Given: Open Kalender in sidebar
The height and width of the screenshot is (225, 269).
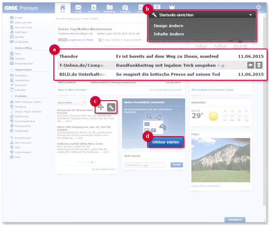Looking at the screenshot, I should point(17,90).
